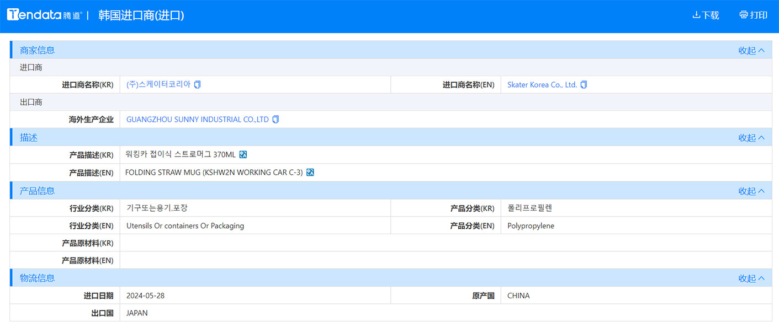Viewport: 779px width, 328px height.
Task: Click the Tendata logo
Action: (x=44, y=15)
